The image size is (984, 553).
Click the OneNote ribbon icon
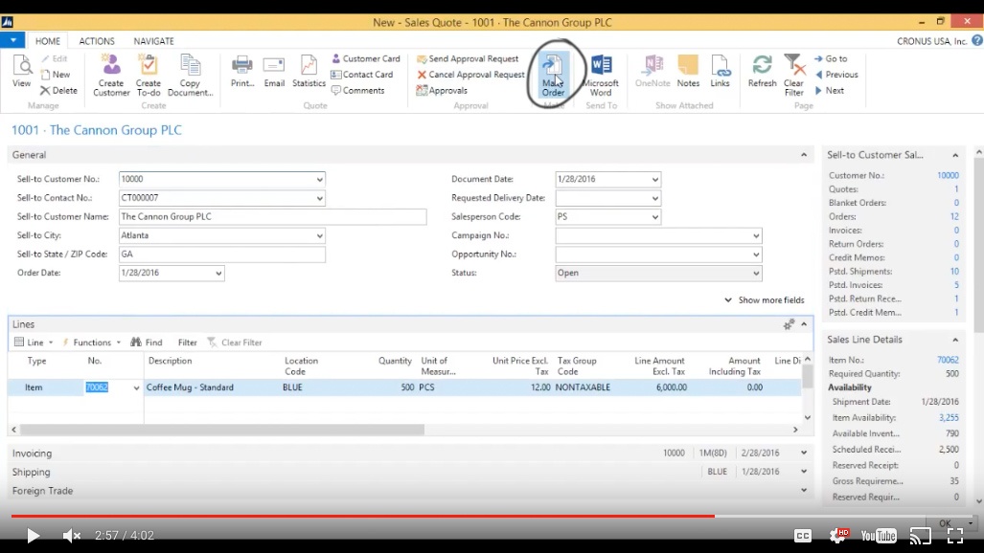coord(652,72)
